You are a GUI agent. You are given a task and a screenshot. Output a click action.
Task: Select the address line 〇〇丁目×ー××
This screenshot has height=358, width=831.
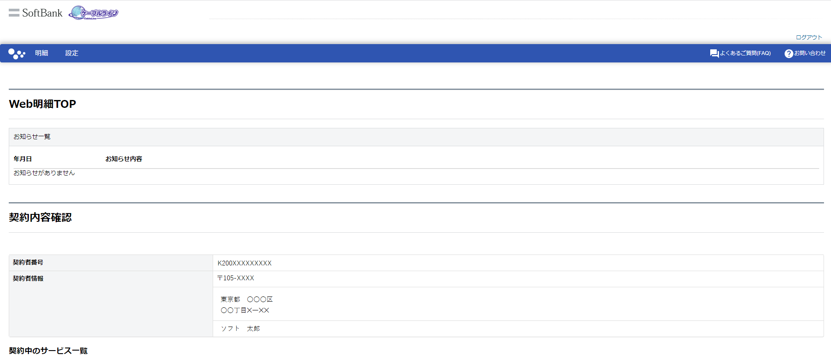click(245, 310)
